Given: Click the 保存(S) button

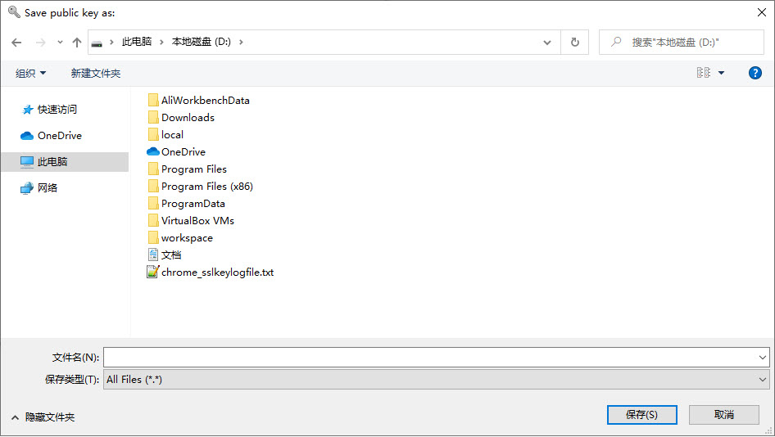Looking at the screenshot, I should pyautogui.click(x=641, y=415).
